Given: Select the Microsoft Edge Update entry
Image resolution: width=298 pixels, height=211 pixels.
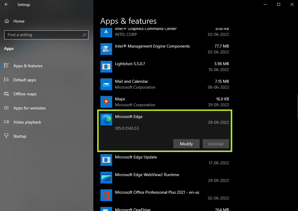Looking at the screenshot, I should pyautogui.click(x=165, y=160).
